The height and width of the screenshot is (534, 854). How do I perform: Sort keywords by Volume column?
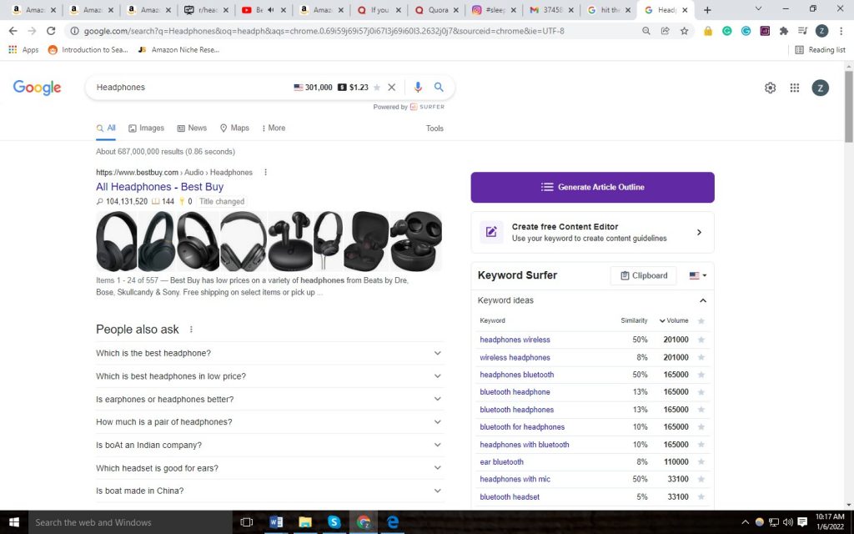pyautogui.click(x=674, y=320)
